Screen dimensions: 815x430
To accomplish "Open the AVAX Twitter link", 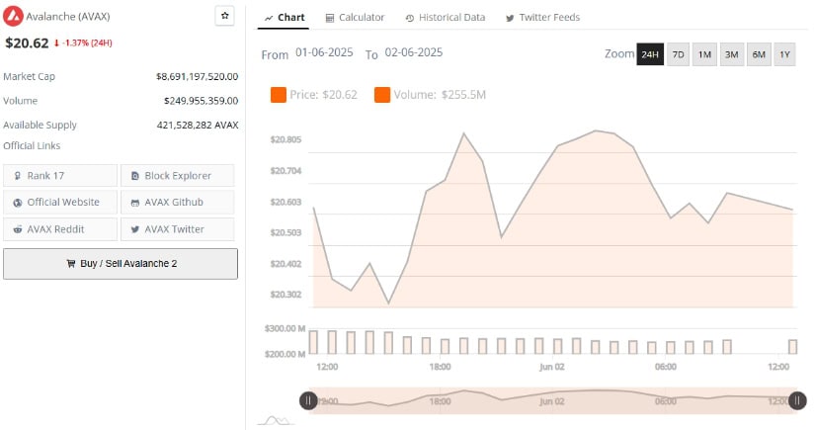I will tap(177, 229).
